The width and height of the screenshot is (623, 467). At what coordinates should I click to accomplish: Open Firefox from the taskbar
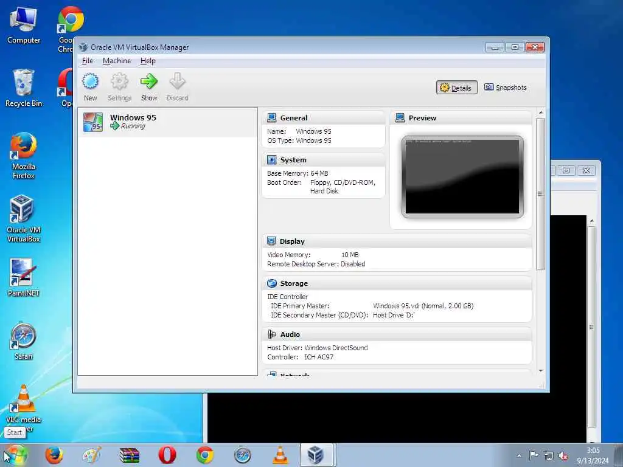(x=54, y=455)
